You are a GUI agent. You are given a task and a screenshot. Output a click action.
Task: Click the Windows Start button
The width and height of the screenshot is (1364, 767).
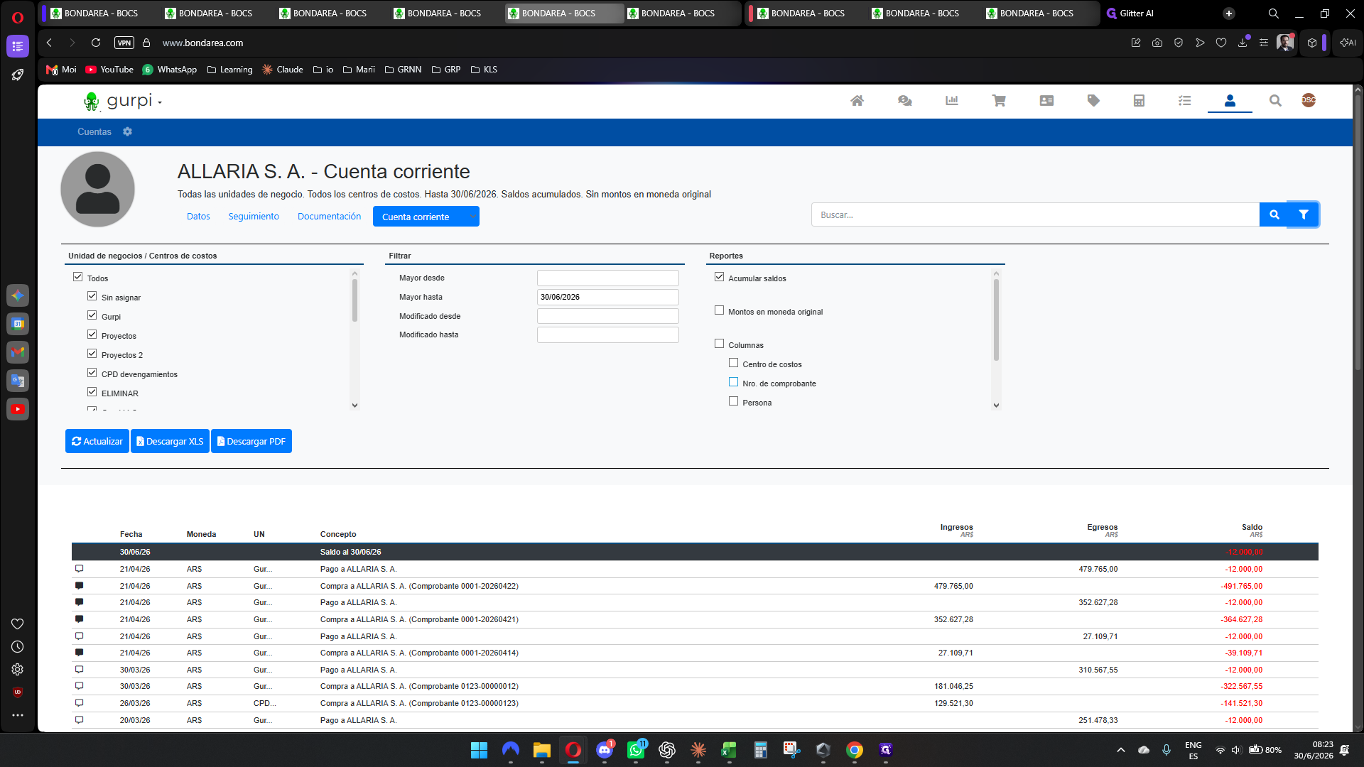pos(479,750)
